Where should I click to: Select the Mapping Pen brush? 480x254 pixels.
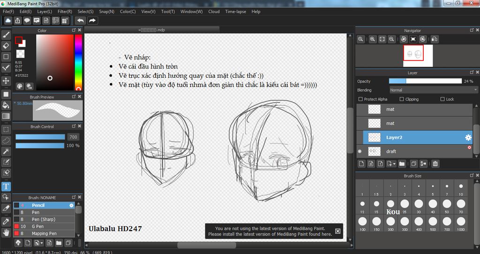(44, 233)
